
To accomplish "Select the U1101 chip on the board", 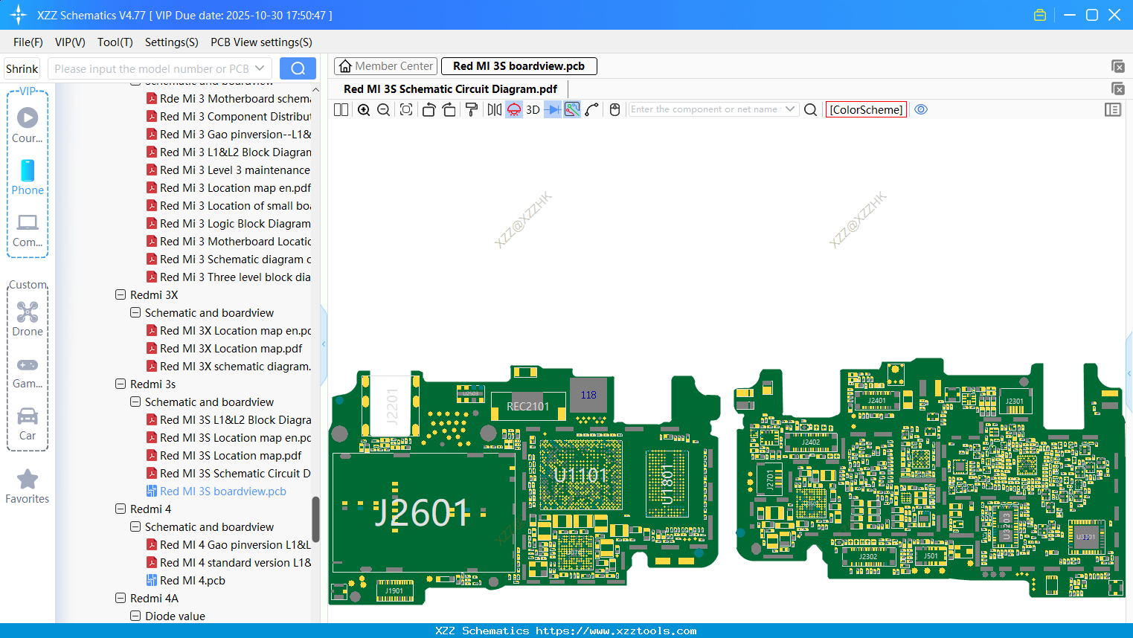I will (581, 475).
